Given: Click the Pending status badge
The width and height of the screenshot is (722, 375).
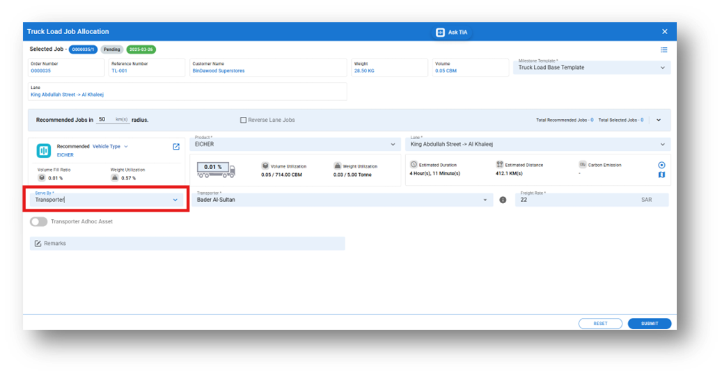Looking at the screenshot, I should (111, 49).
